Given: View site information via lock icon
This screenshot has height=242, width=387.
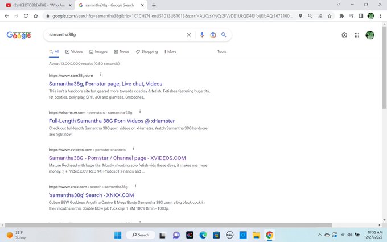Looking at the screenshot, I should [48, 16].
